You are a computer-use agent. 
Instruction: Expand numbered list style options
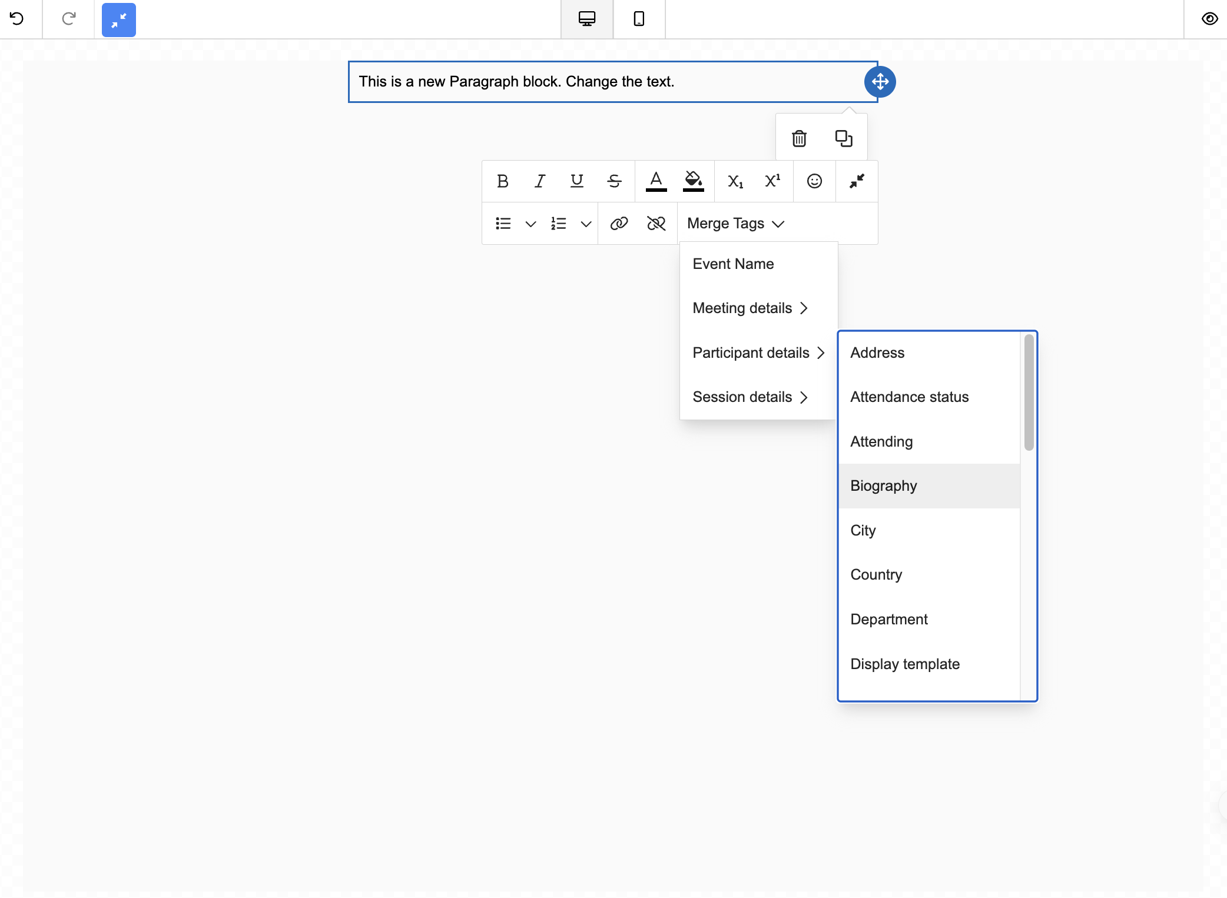(x=586, y=224)
